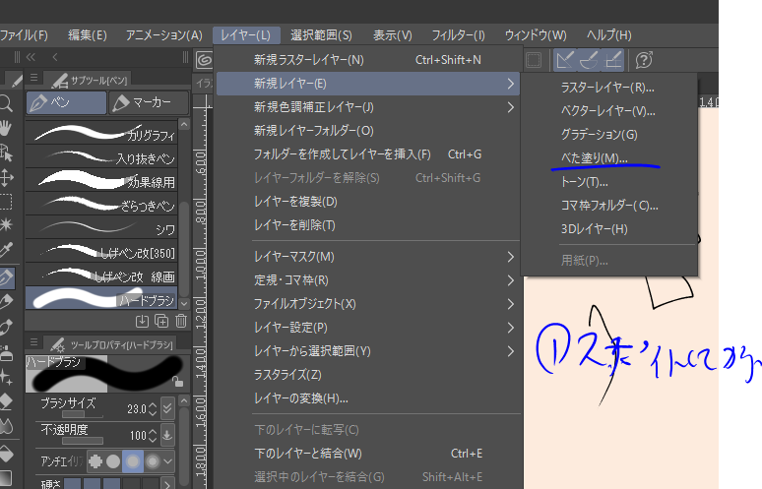Open brush size dynamics settings button
Screen dimensions: 762x489
click(x=167, y=408)
